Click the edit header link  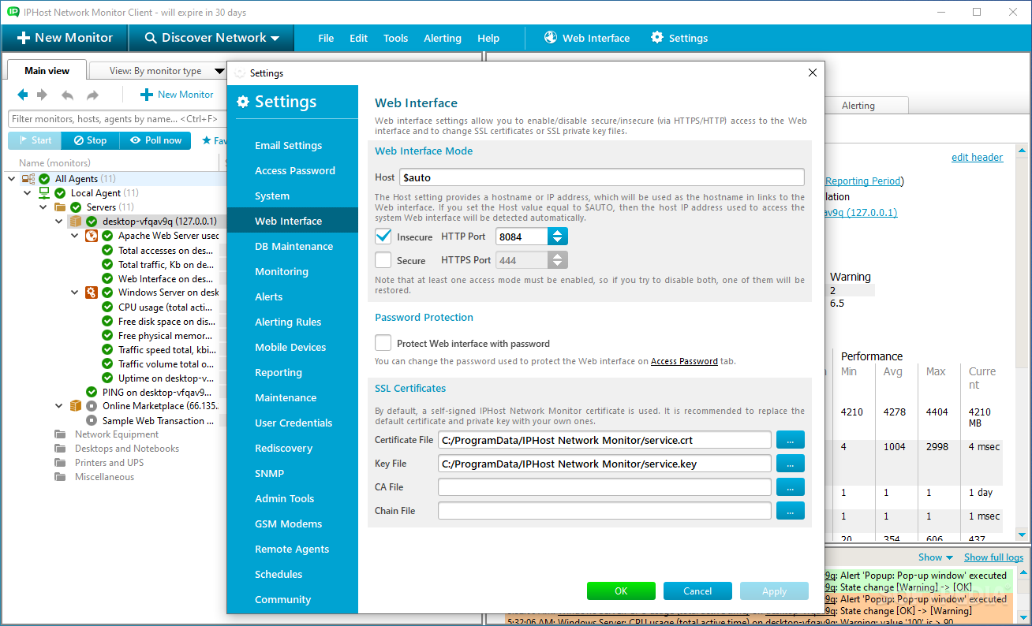977,157
